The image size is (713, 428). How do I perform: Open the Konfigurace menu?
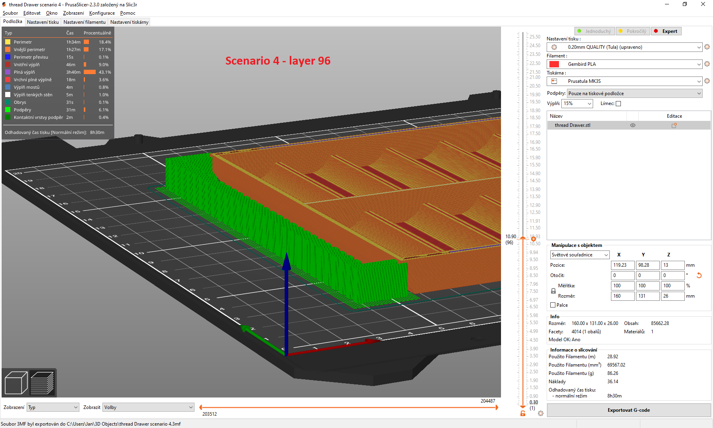pos(102,13)
